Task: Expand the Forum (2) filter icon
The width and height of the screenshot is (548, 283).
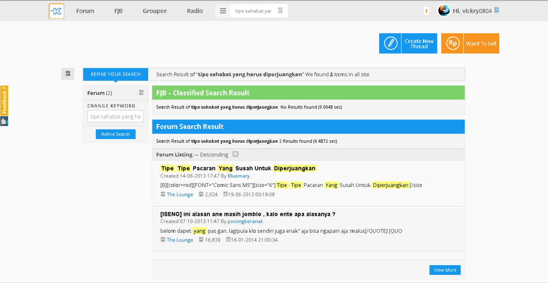Action: 141,93
